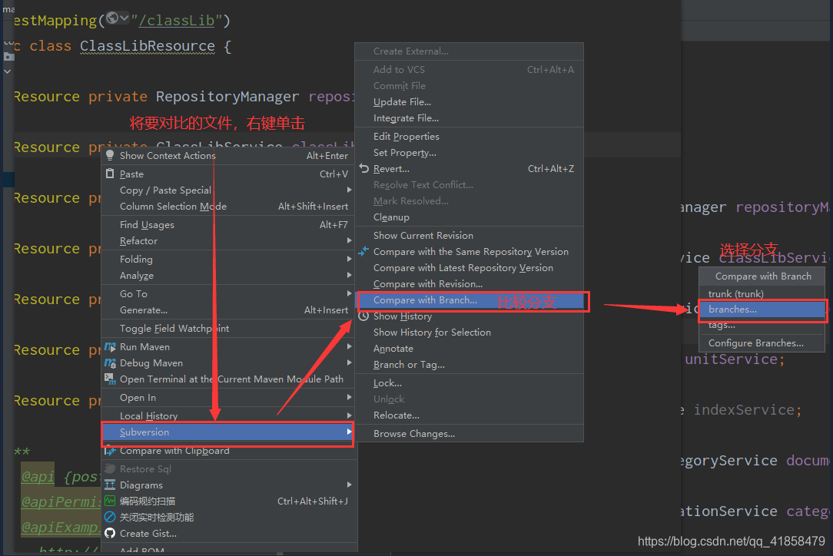Choose tags... in the branch popup
The width and height of the screenshot is (833, 556).
click(762, 325)
